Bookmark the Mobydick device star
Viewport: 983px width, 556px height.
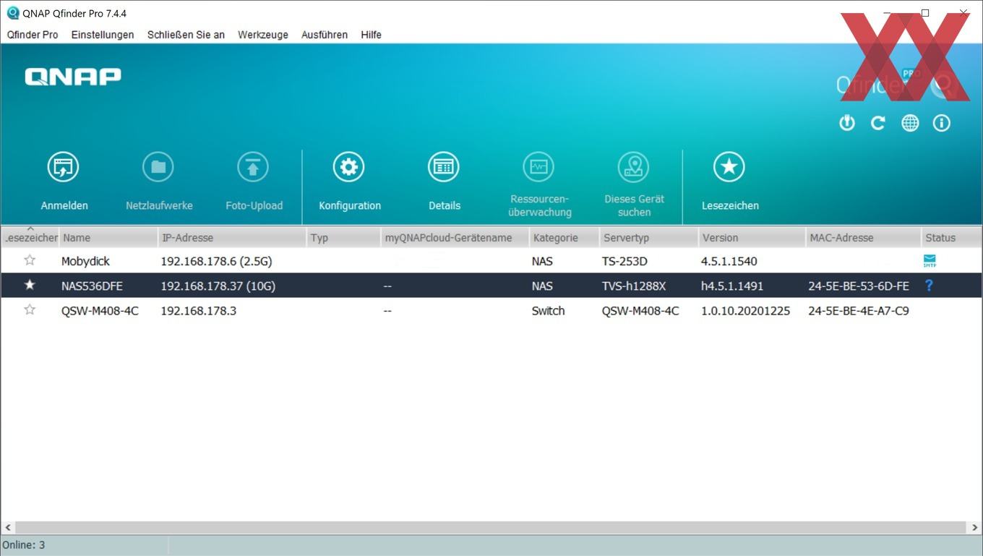[30, 260]
